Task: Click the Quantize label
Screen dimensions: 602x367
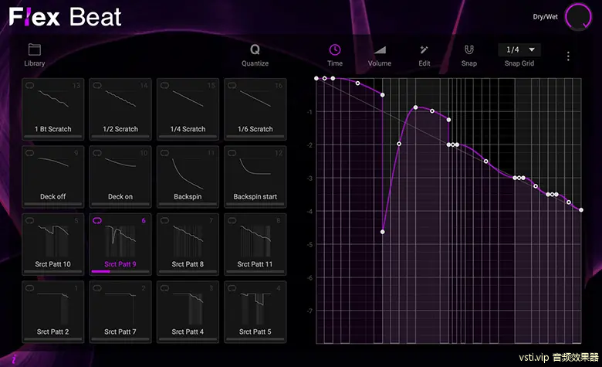Action: pyautogui.click(x=255, y=63)
